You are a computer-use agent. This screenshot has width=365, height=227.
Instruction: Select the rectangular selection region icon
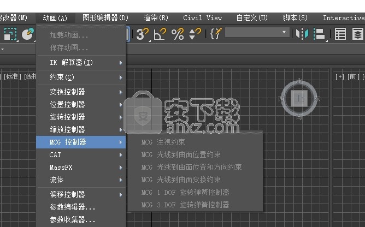(10, 34)
